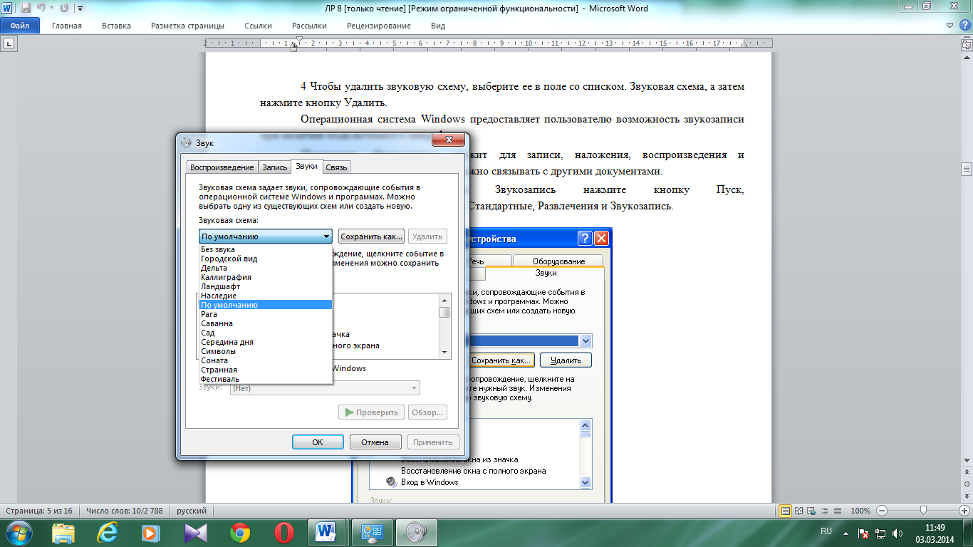
Task: Pick 'Ландшафт' in the scheme list
Action: coord(266,286)
